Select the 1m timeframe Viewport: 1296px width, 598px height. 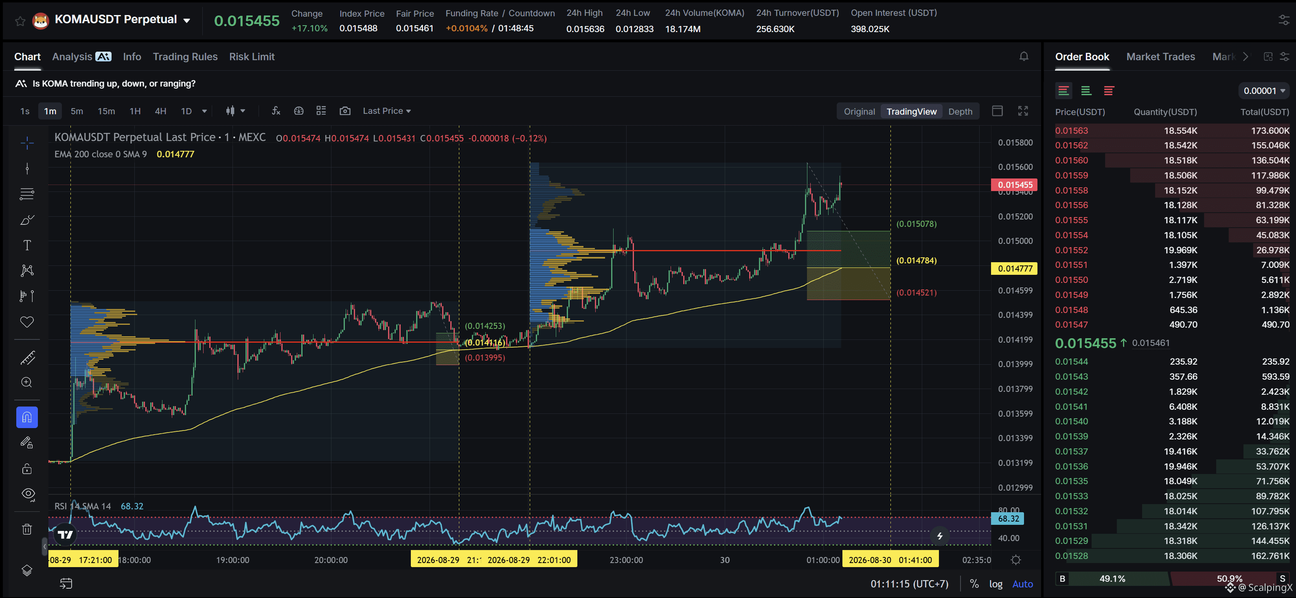pyautogui.click(x=50, y=111)
